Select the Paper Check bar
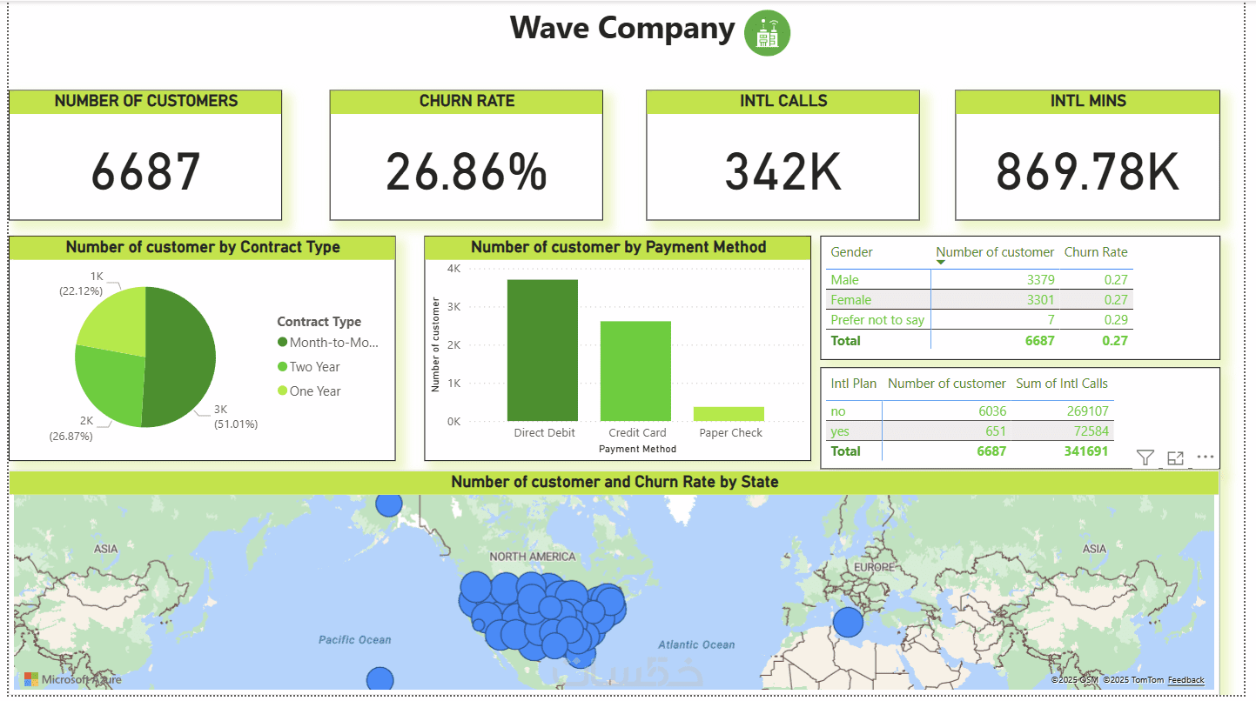Image resolution: width=1256 pixels, height=701 pixels. click(729, 414)
